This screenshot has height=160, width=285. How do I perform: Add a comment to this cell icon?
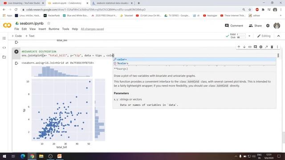click(255, 47)
